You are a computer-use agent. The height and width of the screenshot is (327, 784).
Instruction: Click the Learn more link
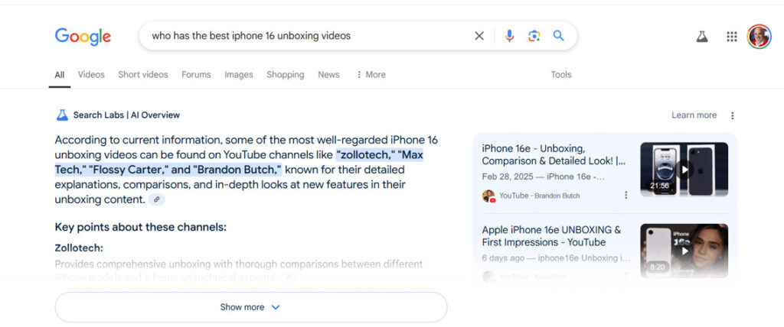(x=694, y=115)
